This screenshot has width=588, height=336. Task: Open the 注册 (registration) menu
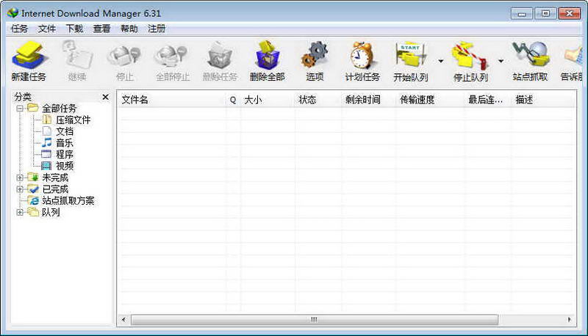tap(157, 29)
